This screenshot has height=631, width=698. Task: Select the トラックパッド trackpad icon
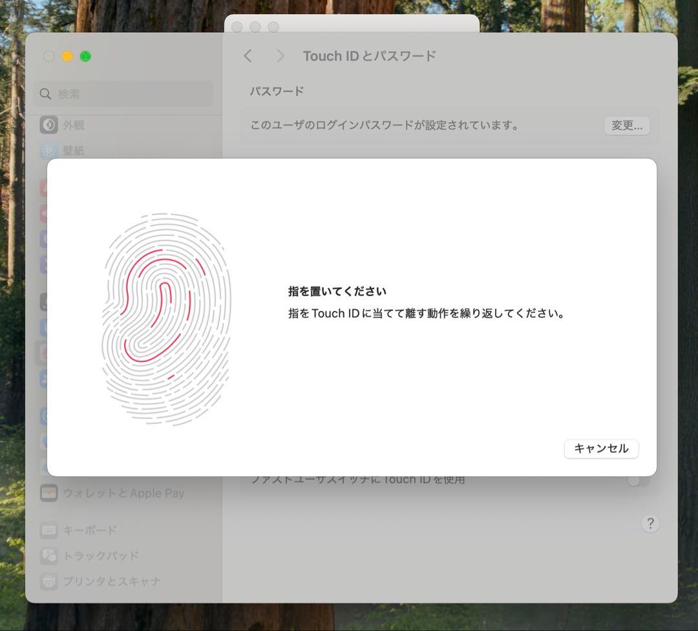(x=49, y=555)
